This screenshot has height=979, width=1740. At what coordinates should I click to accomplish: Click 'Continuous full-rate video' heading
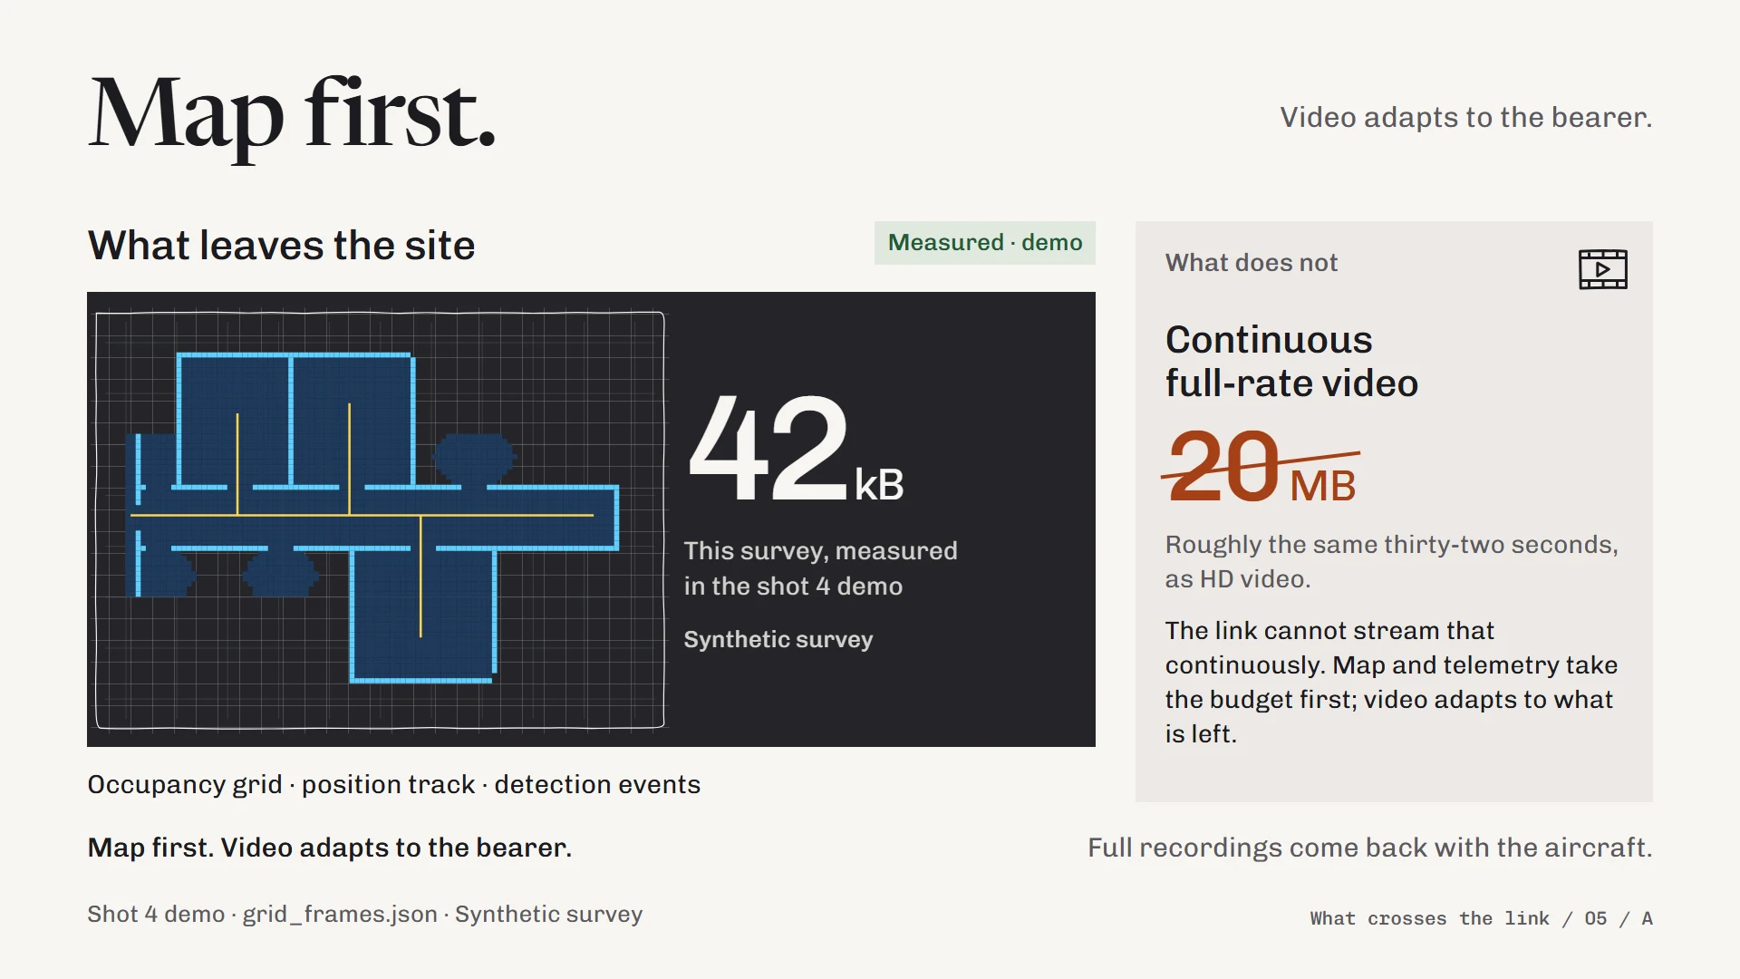point(1291,361)
